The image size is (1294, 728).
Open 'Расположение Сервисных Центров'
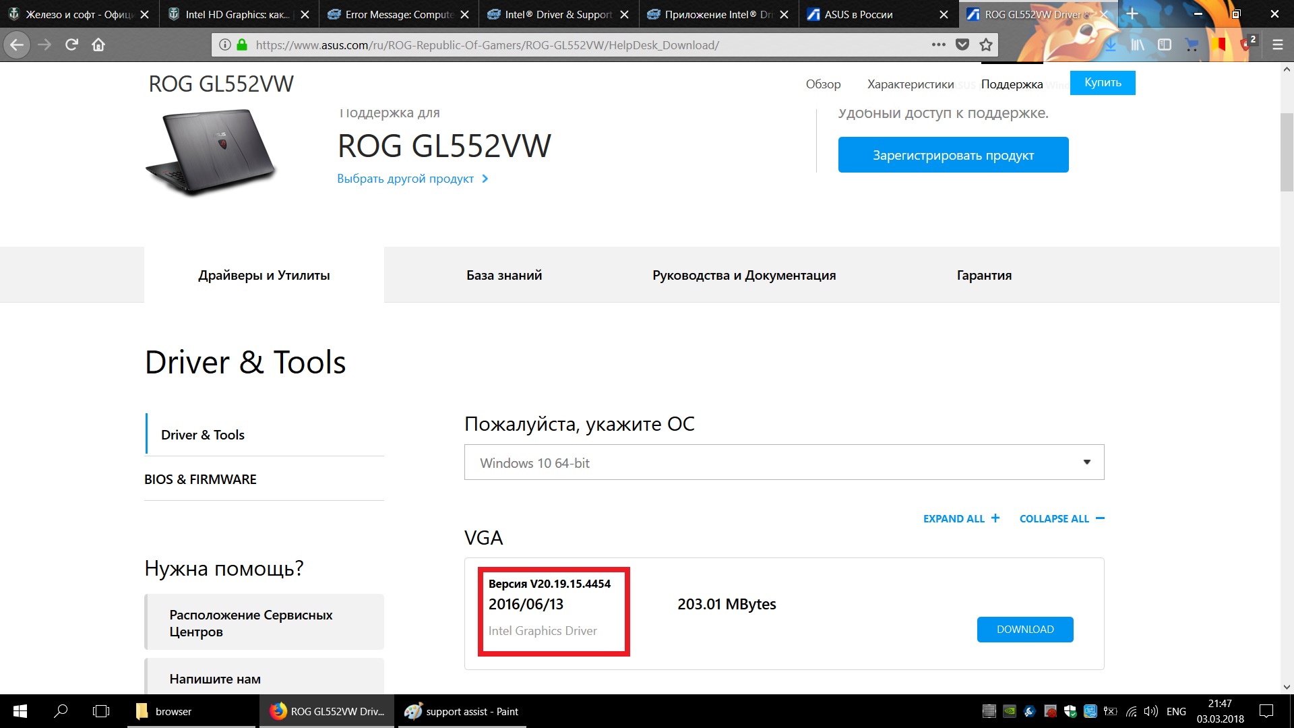tap(265, 622)
